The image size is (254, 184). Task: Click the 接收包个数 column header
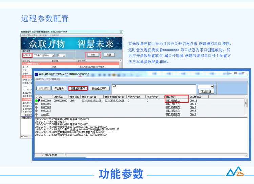tap(155, 97)
